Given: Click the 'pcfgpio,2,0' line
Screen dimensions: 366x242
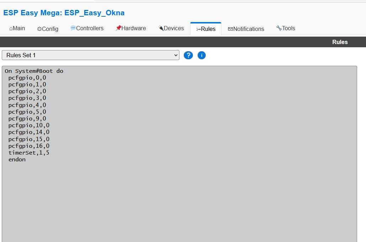Looking at the screenshot, I should click(27, 91).
